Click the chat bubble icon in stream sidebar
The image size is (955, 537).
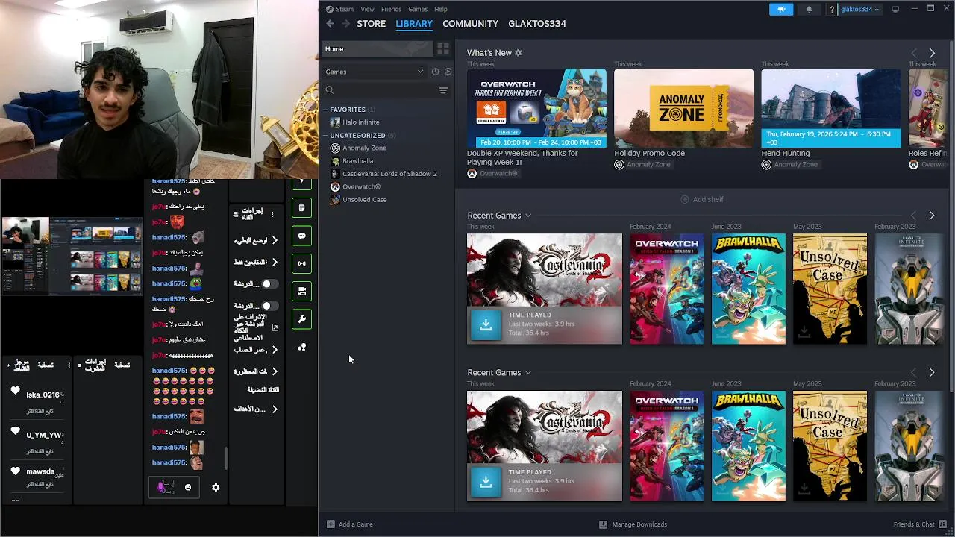click(301, 236)
